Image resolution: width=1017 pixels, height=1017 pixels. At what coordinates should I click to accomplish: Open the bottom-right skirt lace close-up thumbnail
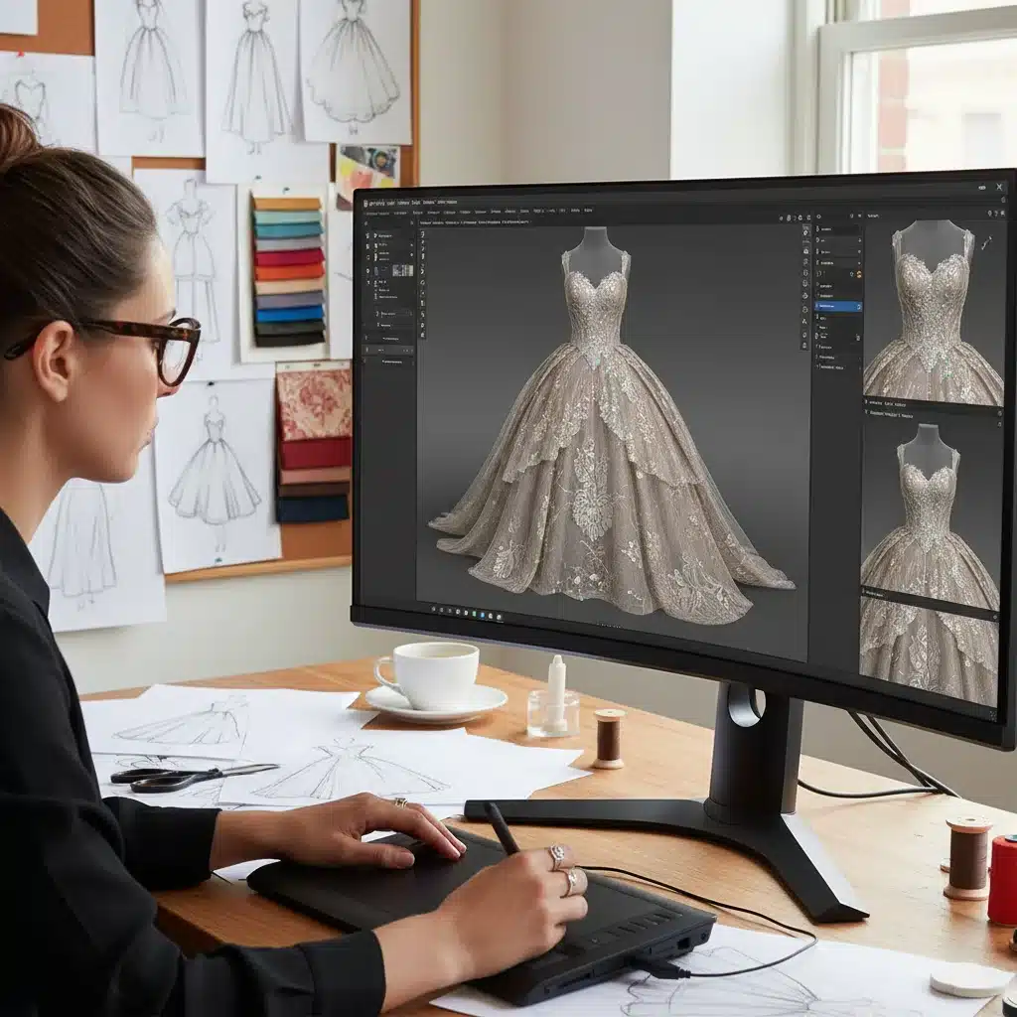point(929,652)
